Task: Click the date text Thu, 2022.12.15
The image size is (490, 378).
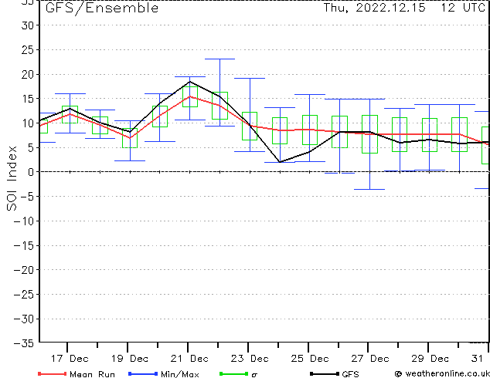Action: [374, 8]
